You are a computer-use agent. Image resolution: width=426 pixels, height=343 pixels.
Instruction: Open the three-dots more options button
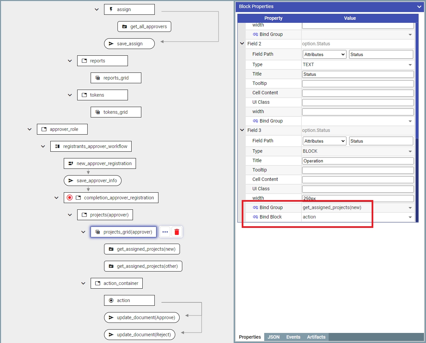click(x=165, y=232)
